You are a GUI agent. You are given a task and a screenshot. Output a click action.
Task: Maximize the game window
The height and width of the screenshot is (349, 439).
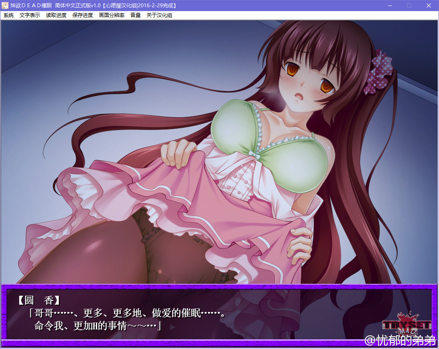409,6
